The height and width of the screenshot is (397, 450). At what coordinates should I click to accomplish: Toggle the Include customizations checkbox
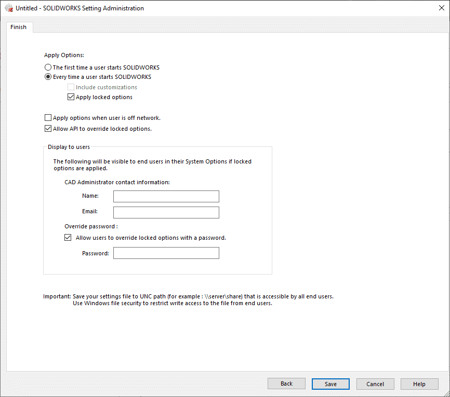(71, 87)
